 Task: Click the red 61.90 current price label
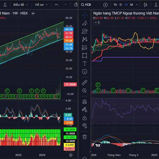tap(69, 33)
